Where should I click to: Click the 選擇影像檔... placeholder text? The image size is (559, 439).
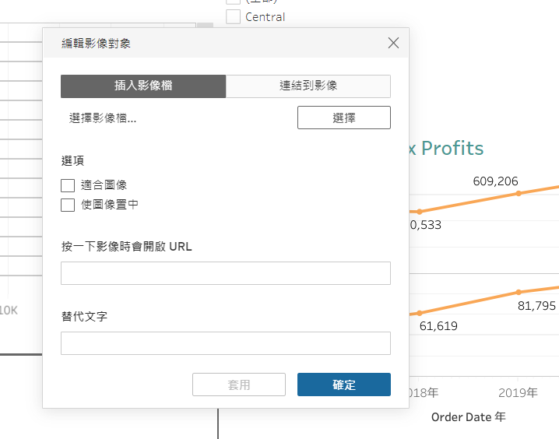pos(103,118)
